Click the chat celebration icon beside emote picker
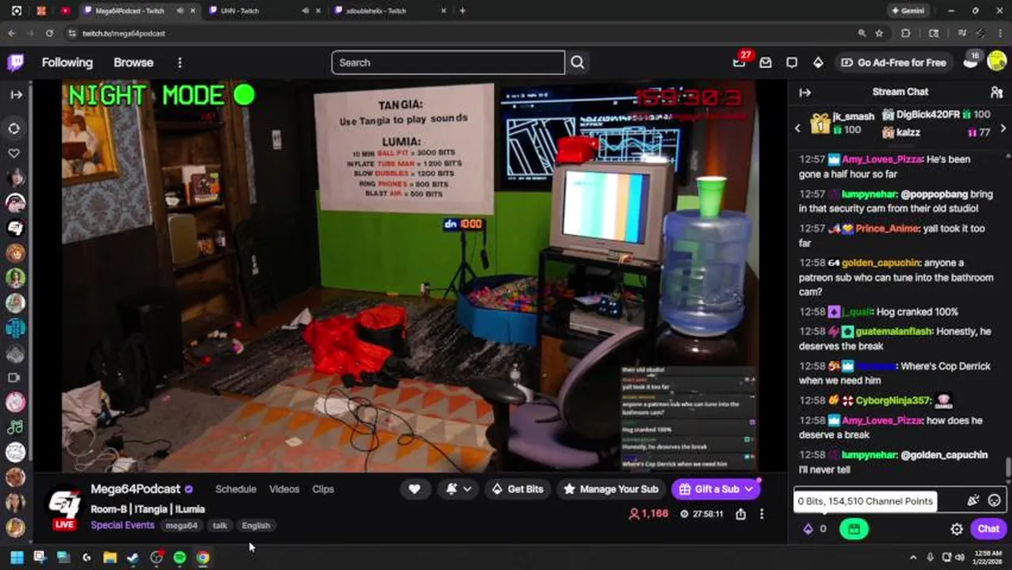 [x=973, y=500]
